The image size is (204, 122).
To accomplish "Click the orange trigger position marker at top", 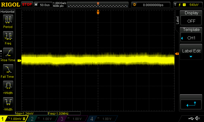I will 98,12.
